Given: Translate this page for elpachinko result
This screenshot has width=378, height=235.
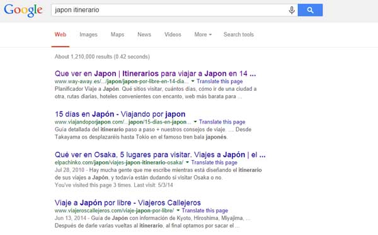Looking at the screenshot, I should click(x=214, y=162).
